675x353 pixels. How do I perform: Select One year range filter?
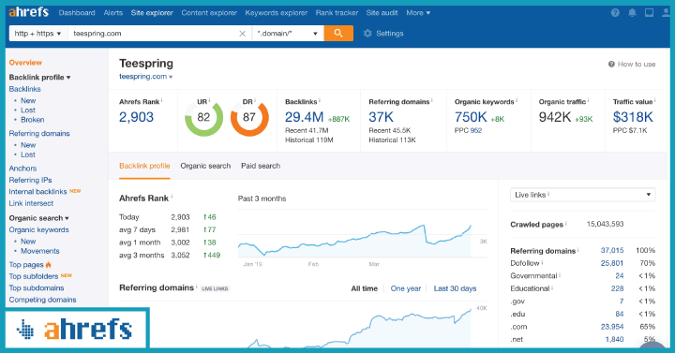(406, 288)
